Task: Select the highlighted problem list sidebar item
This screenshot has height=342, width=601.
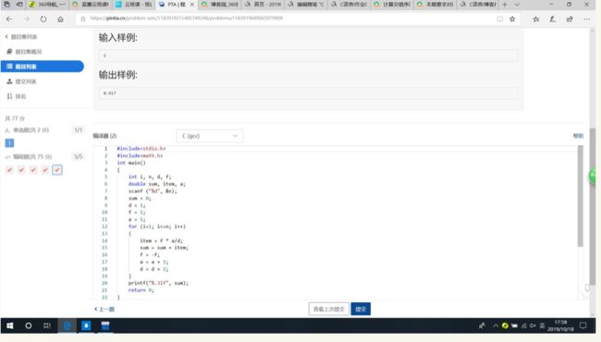Action: click(43, 67)
